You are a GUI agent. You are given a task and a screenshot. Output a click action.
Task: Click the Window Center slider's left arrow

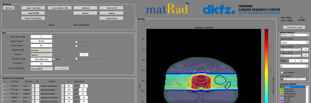point(282,50)
